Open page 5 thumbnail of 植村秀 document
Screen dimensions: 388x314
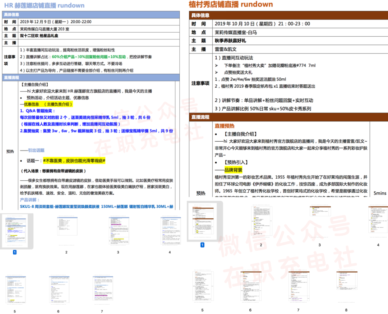(x=203, y=286)
